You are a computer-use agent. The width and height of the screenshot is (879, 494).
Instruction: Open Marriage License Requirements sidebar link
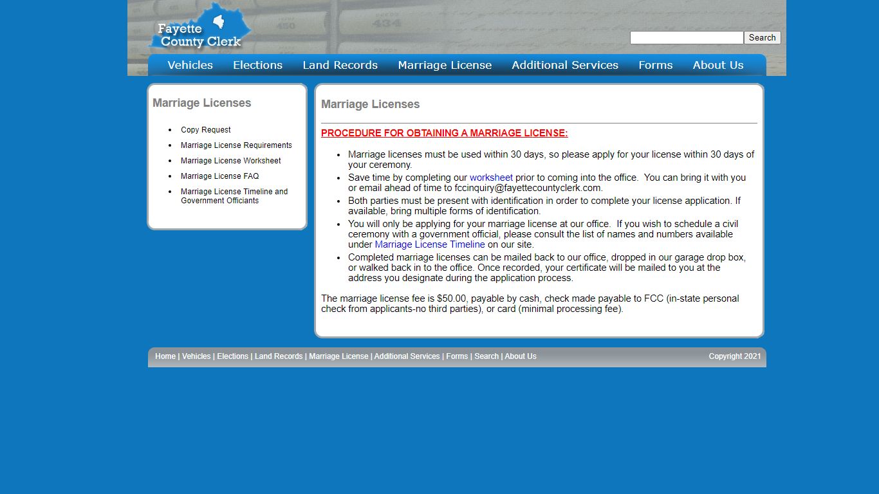236,145
